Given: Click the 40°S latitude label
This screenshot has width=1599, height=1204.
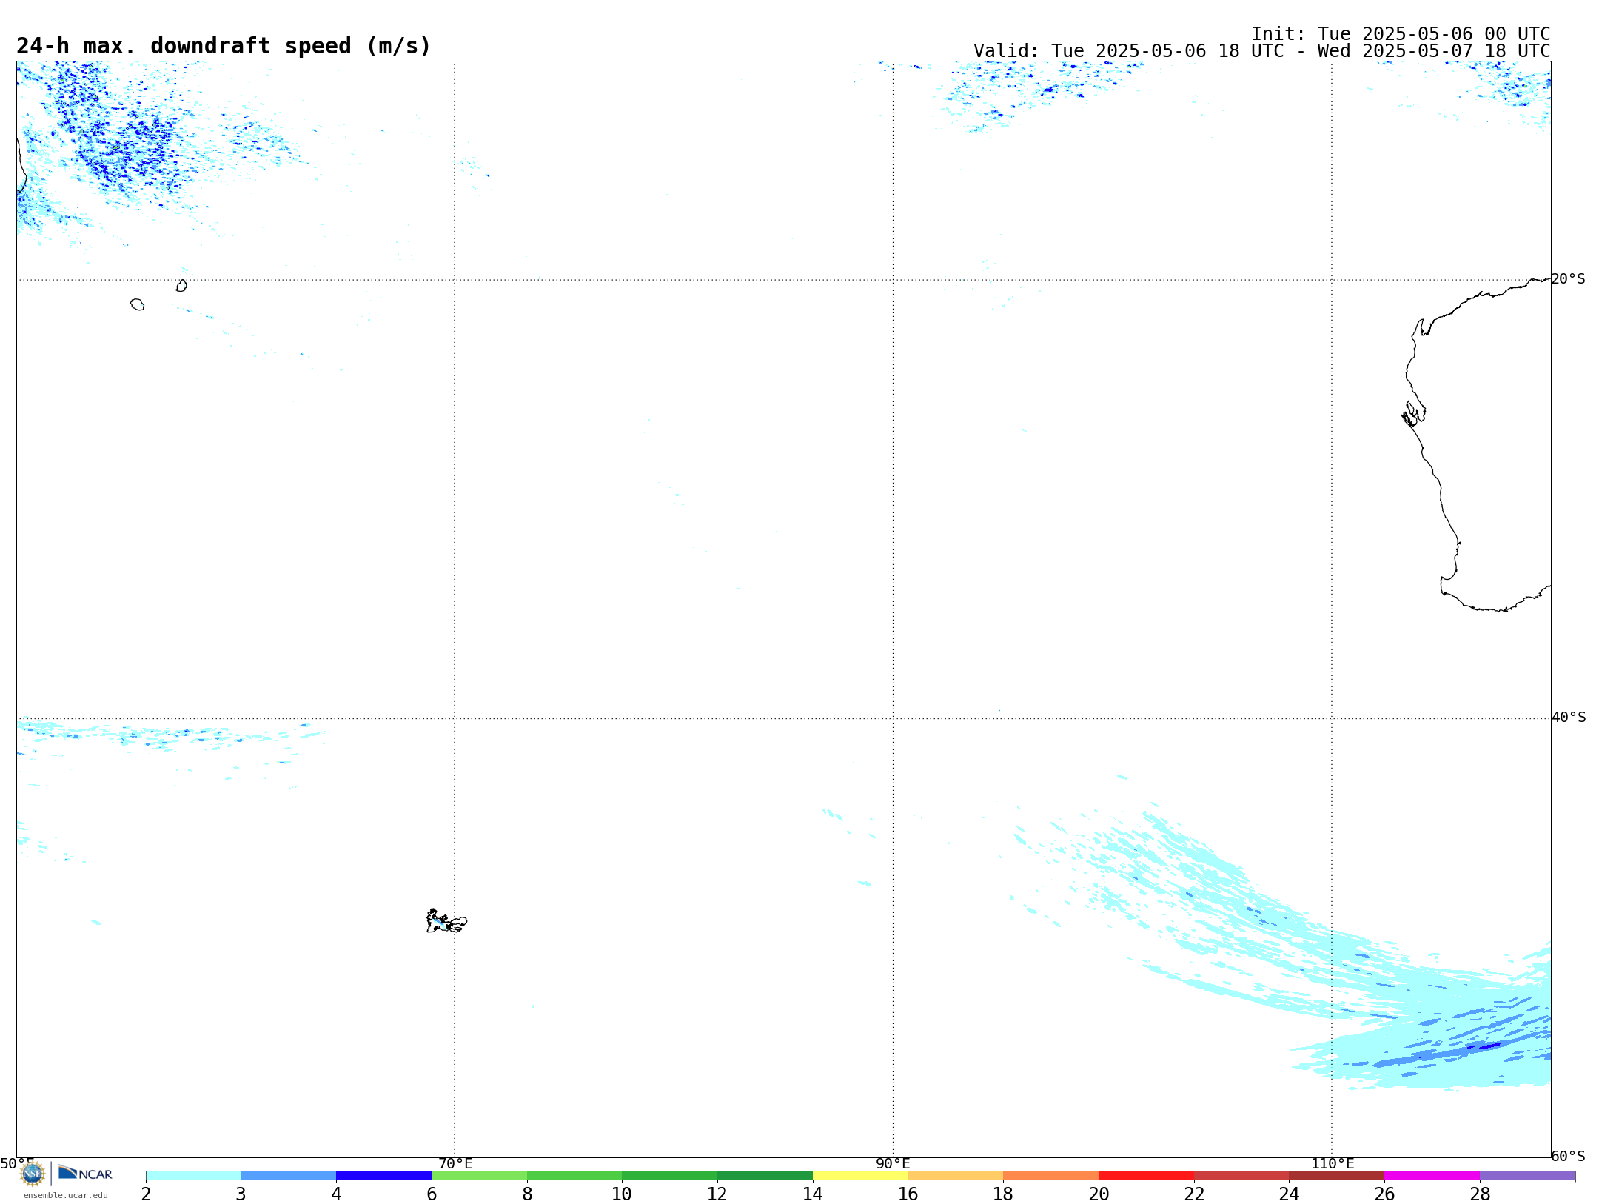Looking at the screenshot, I should point(1569,718).
